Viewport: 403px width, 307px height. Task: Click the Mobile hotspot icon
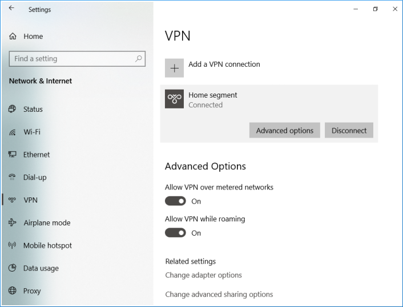13,246
